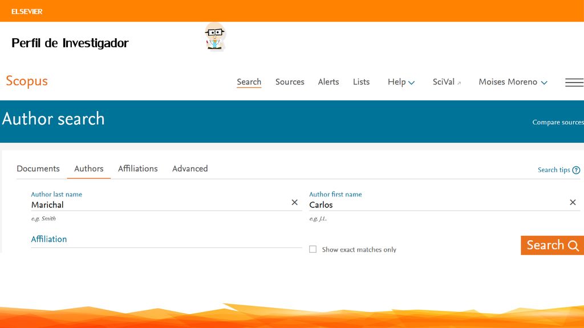
Task: Click the Search tips question mark icon
Action: point(576,170)
